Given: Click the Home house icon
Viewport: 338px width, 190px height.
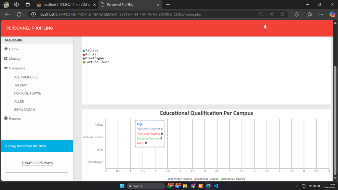Looking at the screenshot, I should pos(6,49).
